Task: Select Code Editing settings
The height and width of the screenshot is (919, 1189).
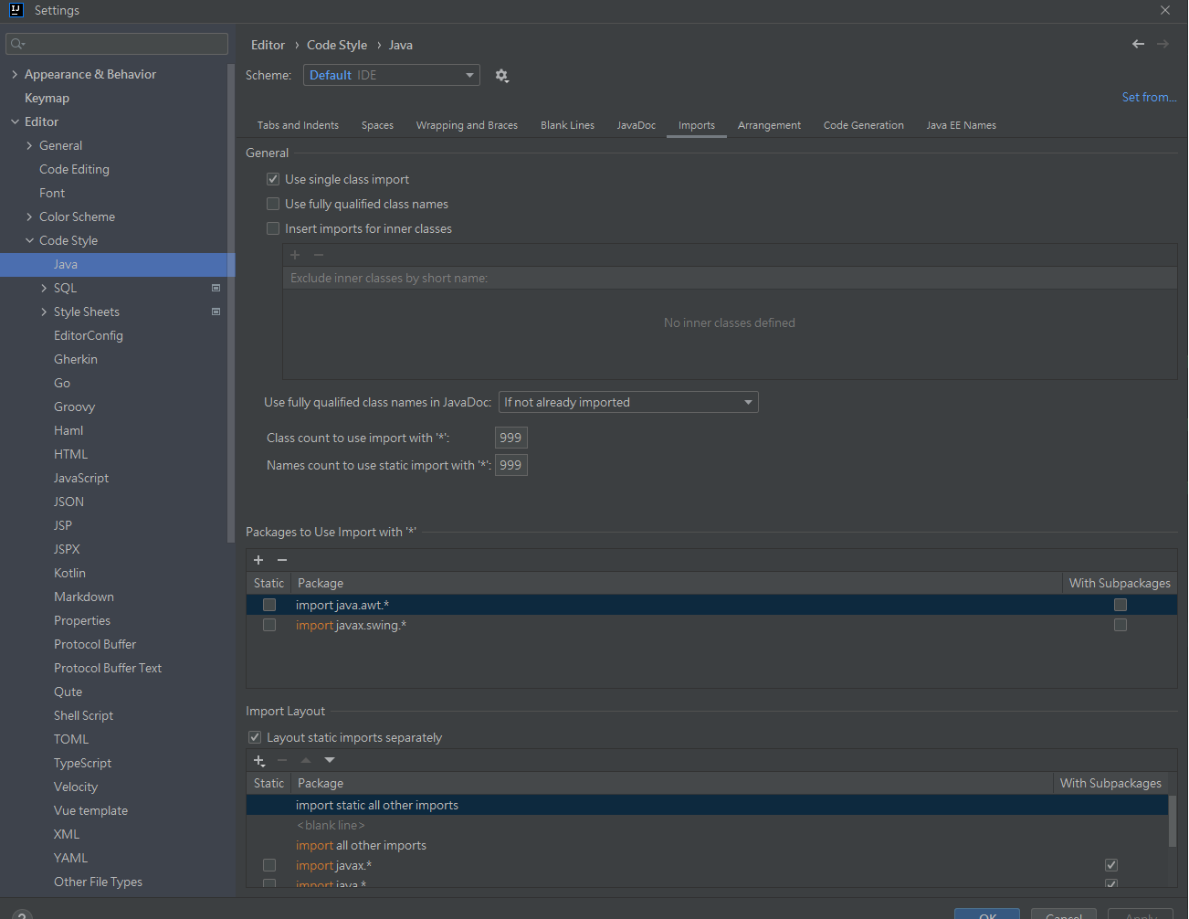Action: (74, 169)
